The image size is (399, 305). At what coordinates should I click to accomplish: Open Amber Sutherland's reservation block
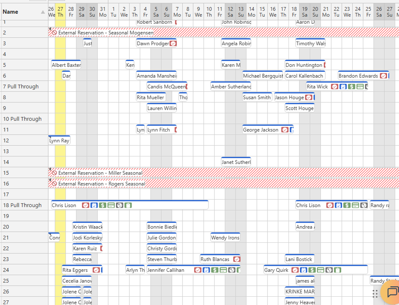click(231, 86)
